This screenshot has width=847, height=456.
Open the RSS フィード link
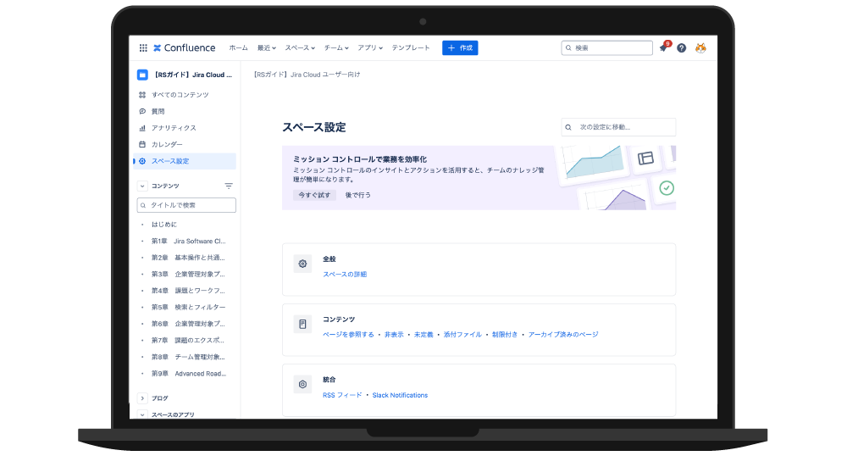(342, 396)
